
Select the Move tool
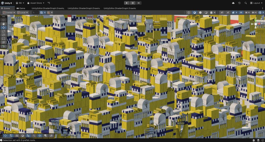click(3, 28)
